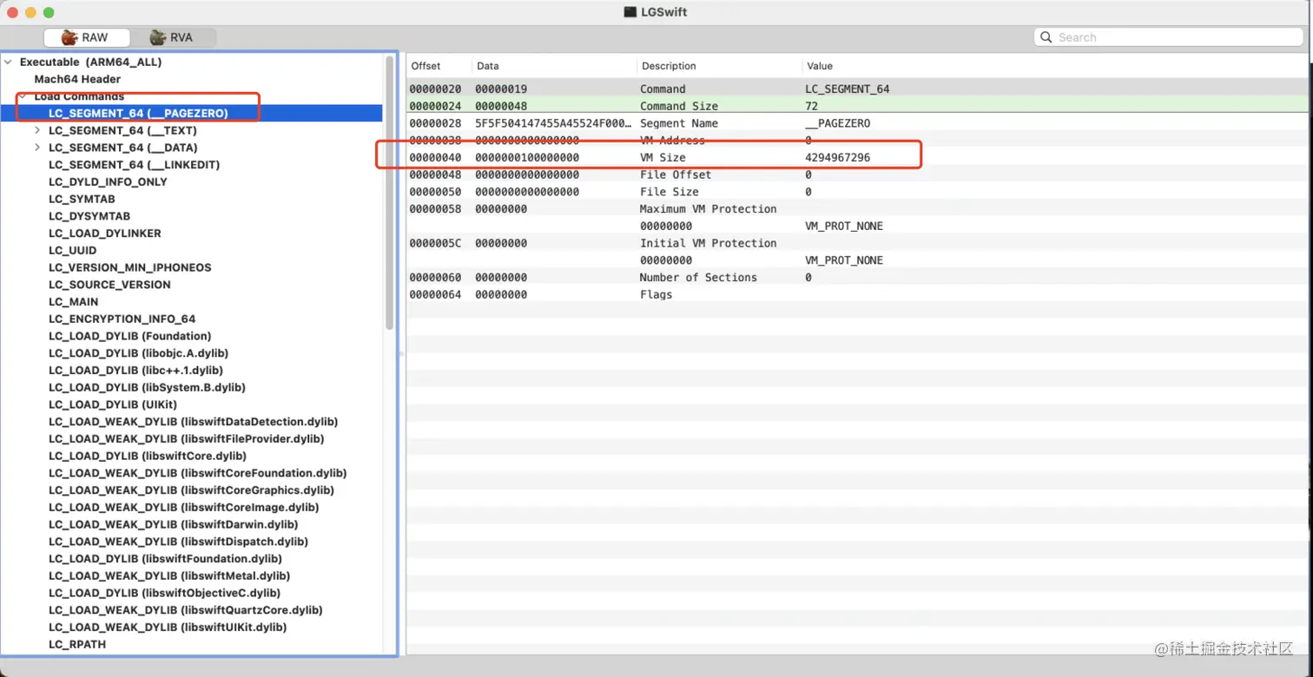Click the LGSwift title bar document icon
Image resolution: width=1313 pixels, height=677 pixels.
[x=630, y=12]
